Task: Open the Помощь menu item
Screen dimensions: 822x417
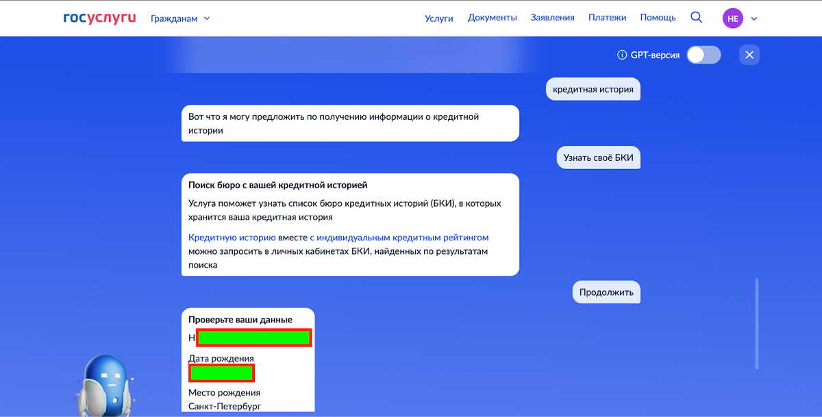Action: 658,18
